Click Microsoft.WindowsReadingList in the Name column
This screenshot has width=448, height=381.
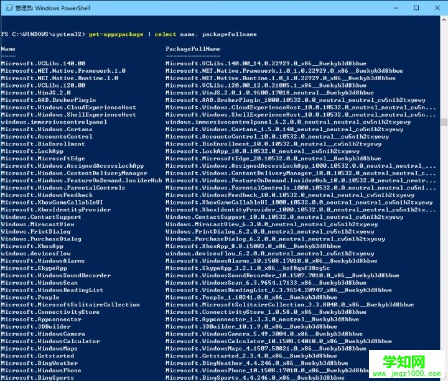point(52,290)
